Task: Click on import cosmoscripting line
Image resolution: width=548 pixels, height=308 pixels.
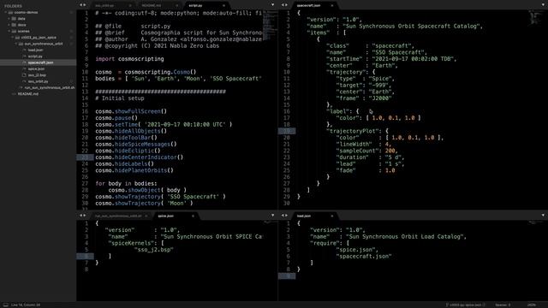Action: (129, 59)
